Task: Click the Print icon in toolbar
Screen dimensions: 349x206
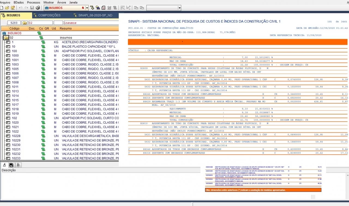Action: pyautogui.click(x=38, y=8)
